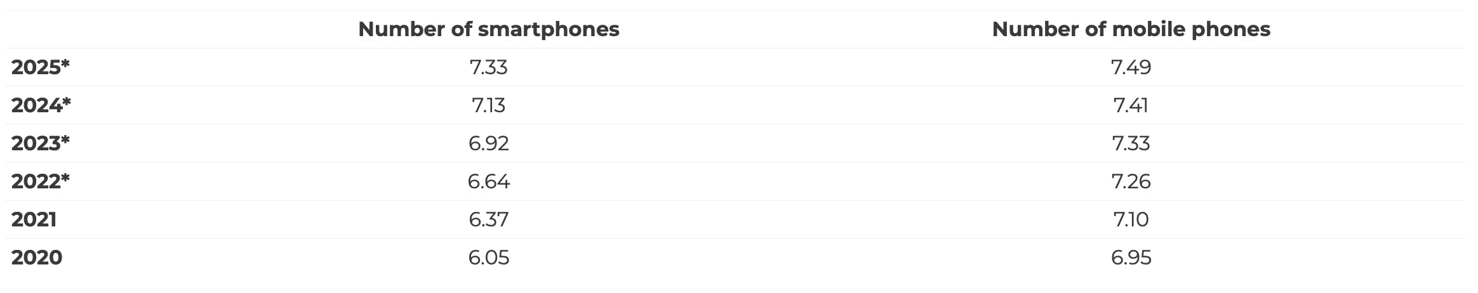The width and height of the screenshot is (1478, 293).
Task: Select the 6.05 value for 2020
Action: point(488,257)
